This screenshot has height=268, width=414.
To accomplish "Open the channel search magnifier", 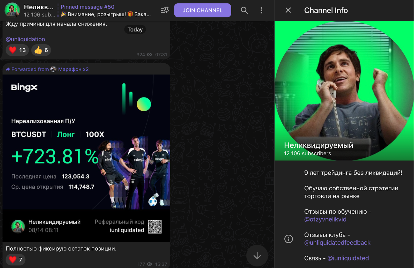I will tap(244, 10).
